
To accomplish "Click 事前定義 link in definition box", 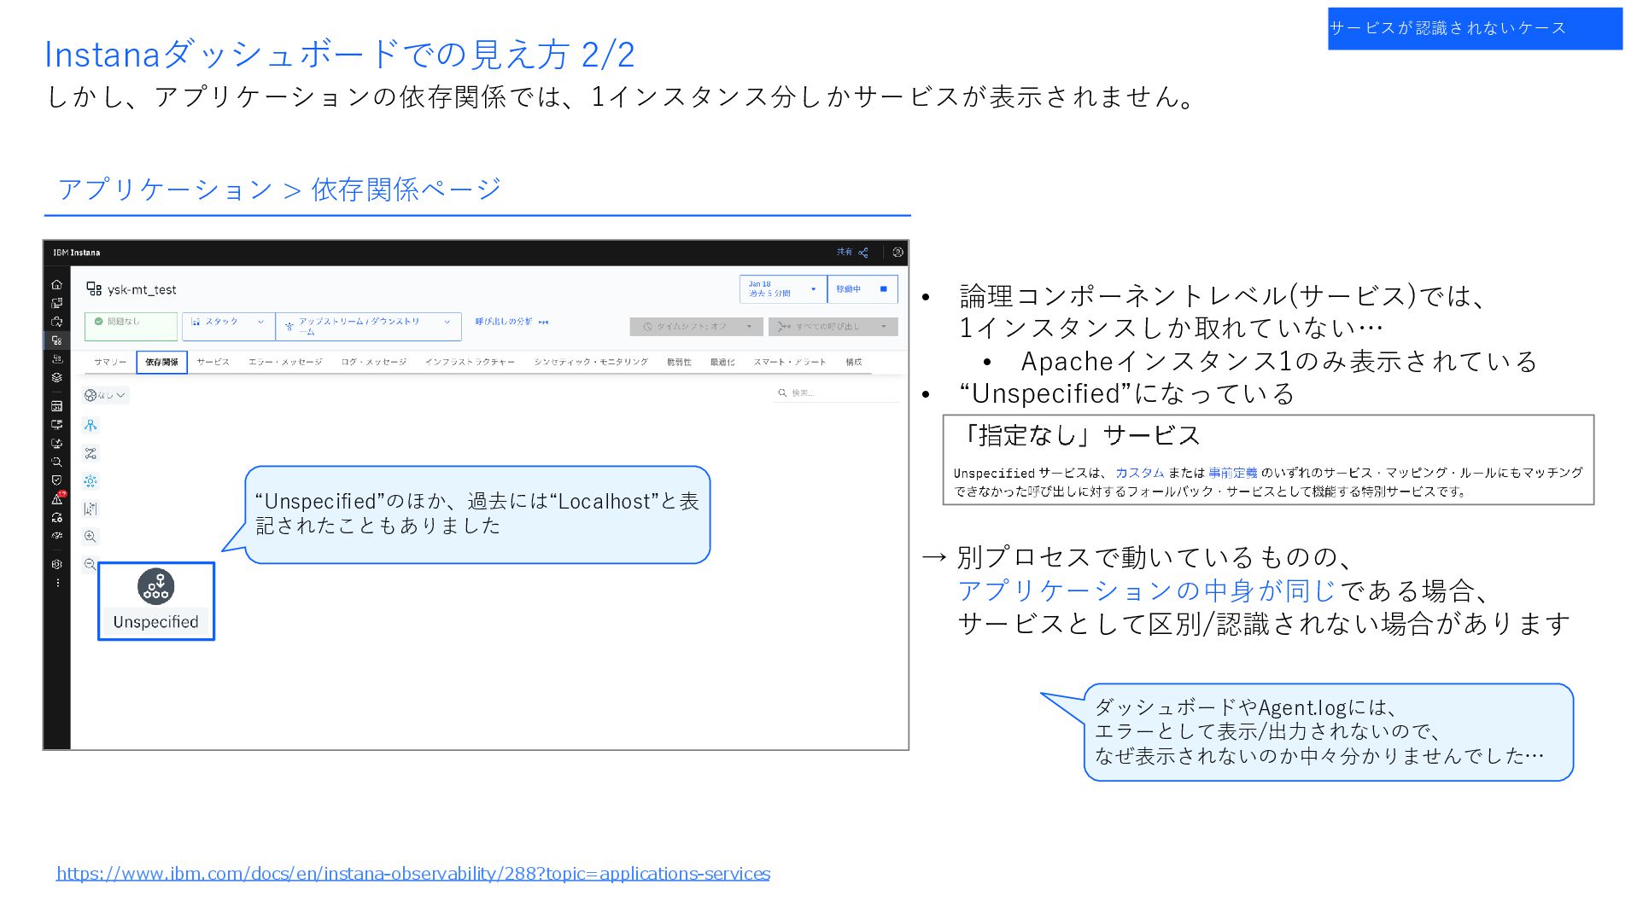I will (1232, 473).
